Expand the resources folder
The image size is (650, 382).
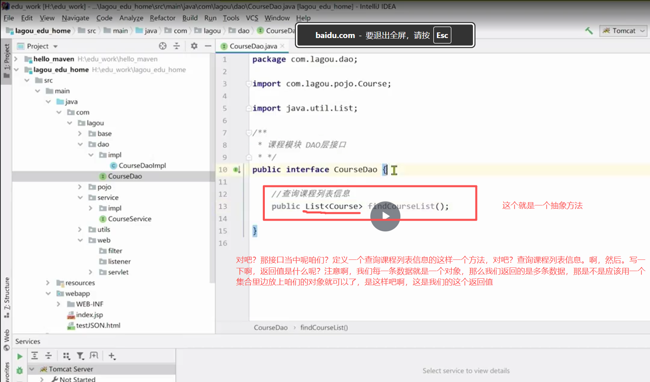click(x=48, y=283)
